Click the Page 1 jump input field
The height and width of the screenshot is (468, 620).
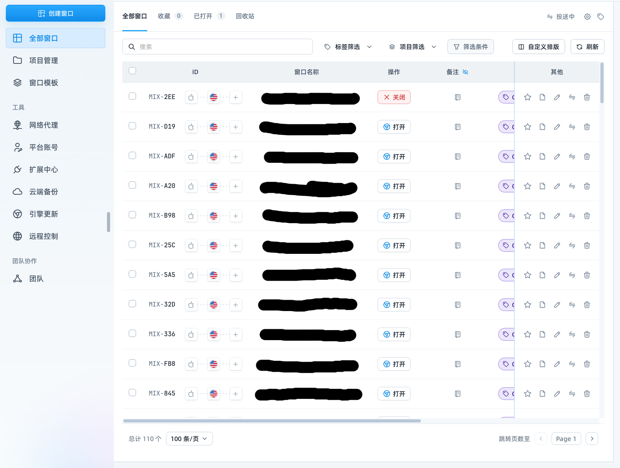pos(566,439)
